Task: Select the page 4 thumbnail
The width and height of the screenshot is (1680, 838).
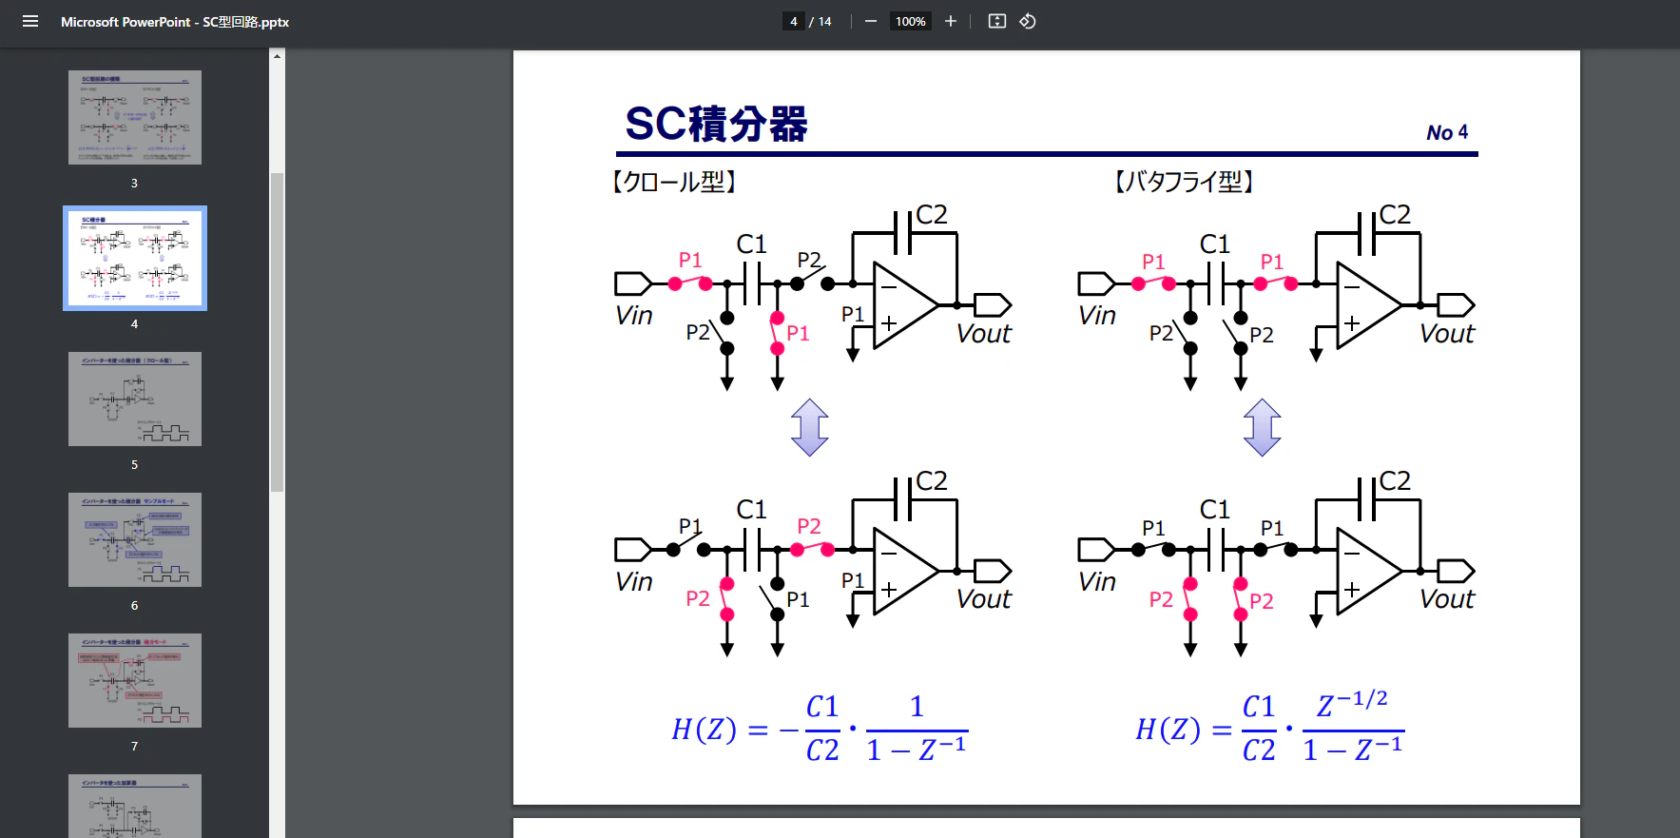Action: (135, 258)
